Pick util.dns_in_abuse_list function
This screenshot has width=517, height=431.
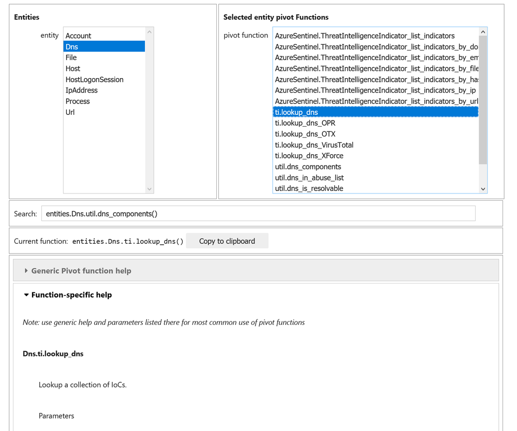point(309,177)
